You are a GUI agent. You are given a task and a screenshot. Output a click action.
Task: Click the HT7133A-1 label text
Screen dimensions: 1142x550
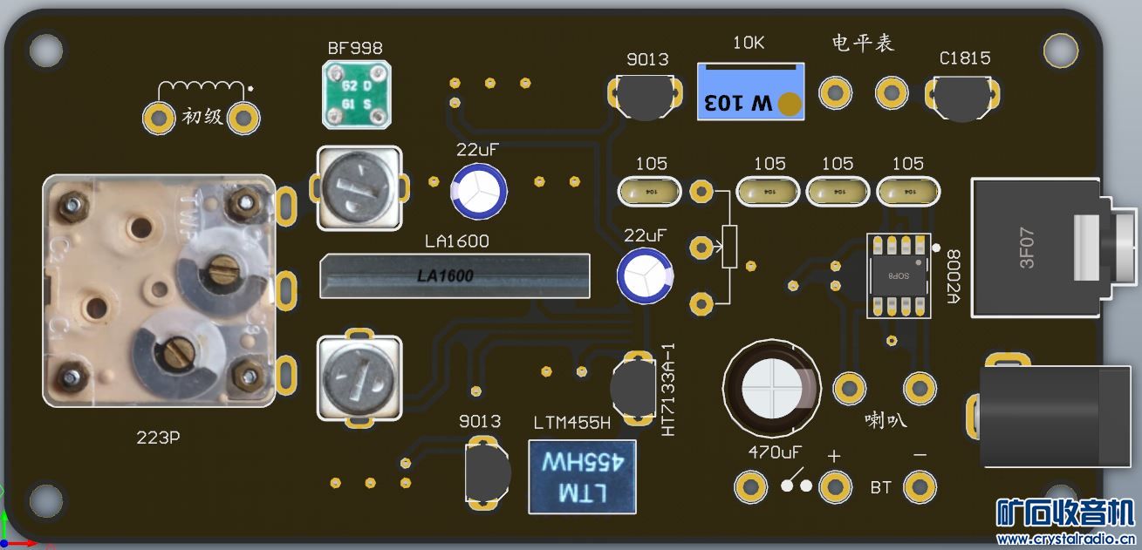pyautogui.click(x=668, y=390)
